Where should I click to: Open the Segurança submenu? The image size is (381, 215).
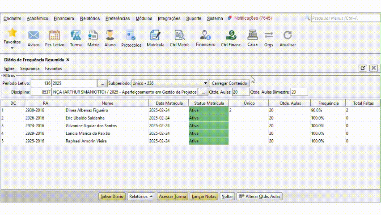coord(30,69)
